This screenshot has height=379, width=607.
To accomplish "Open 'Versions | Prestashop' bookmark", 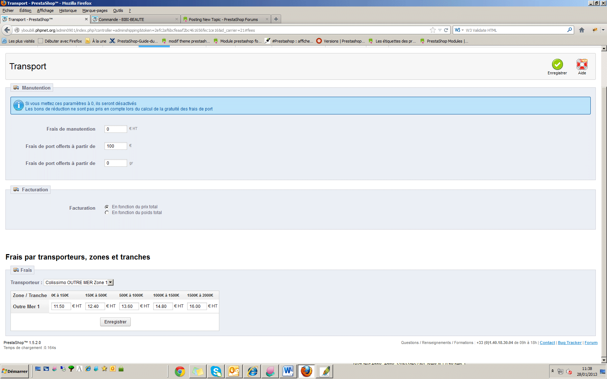I will [x=341, y=41].
